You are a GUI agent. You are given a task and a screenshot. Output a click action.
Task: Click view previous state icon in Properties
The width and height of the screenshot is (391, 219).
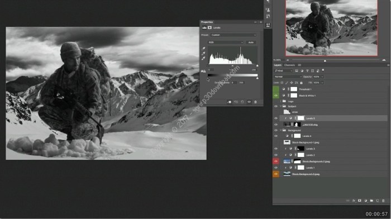point(236,102)
